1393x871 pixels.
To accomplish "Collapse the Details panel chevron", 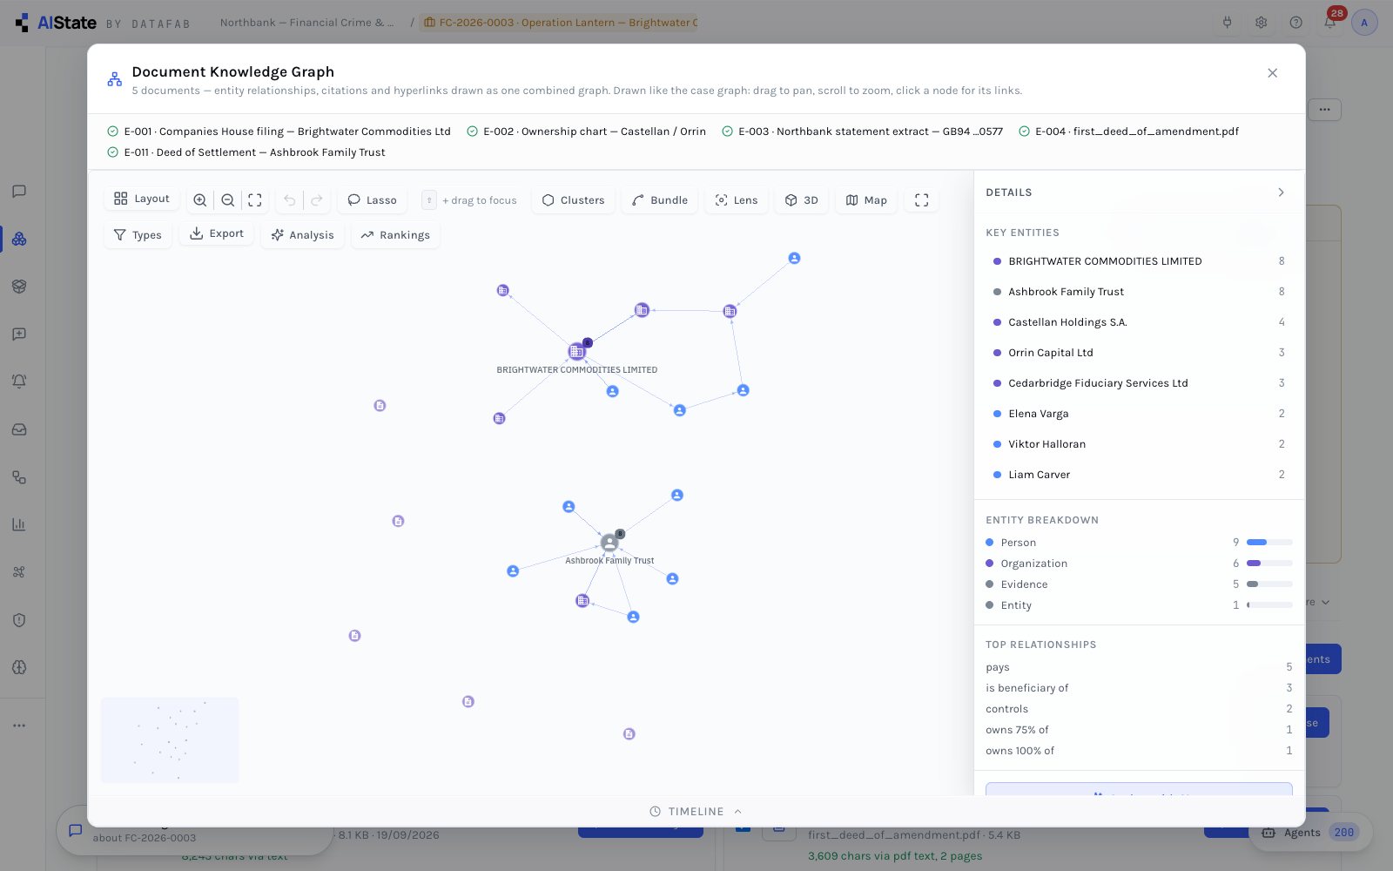I will pyautogui.click(x=1281, y=192).
